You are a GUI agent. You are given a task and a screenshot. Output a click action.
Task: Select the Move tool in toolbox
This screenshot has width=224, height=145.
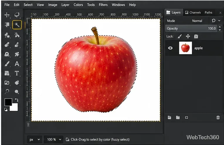click(x=7, y=15)
